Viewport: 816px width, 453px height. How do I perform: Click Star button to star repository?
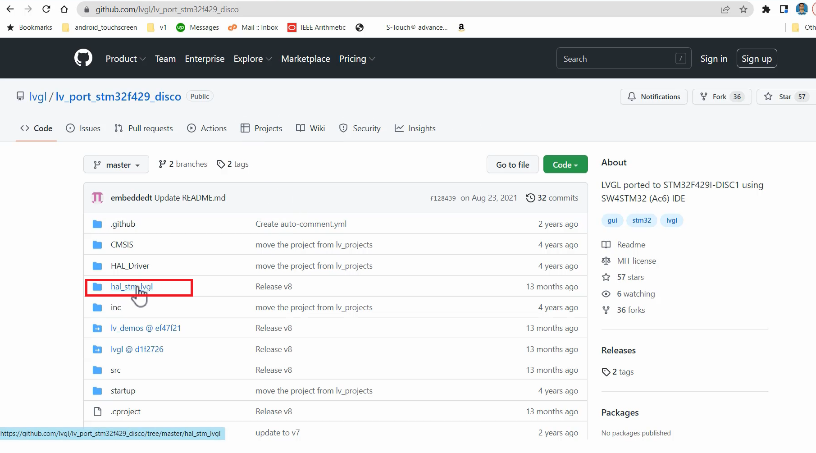tap(786, 96)
